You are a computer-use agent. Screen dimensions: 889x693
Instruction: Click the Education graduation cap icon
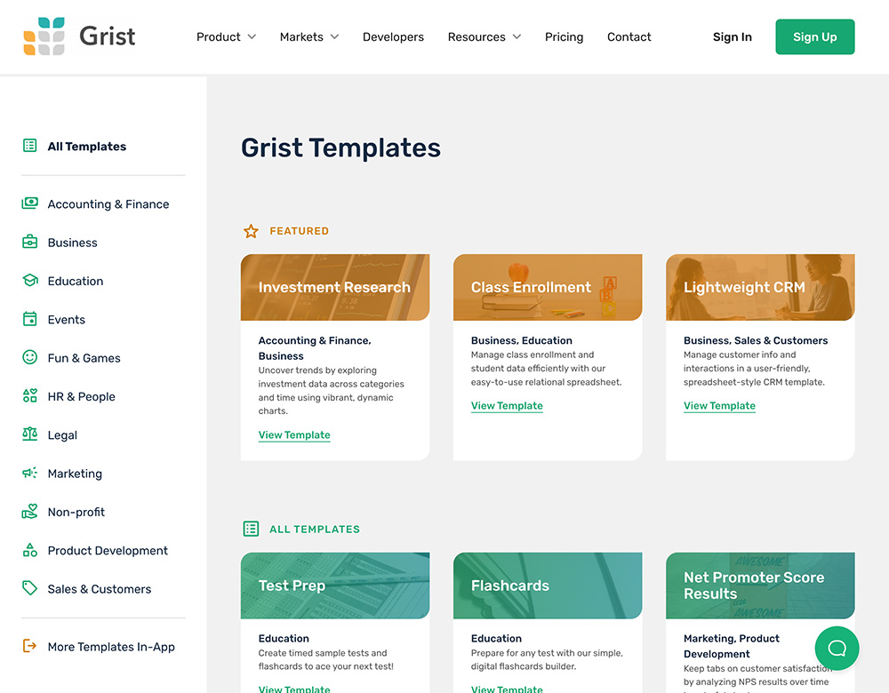30,281
